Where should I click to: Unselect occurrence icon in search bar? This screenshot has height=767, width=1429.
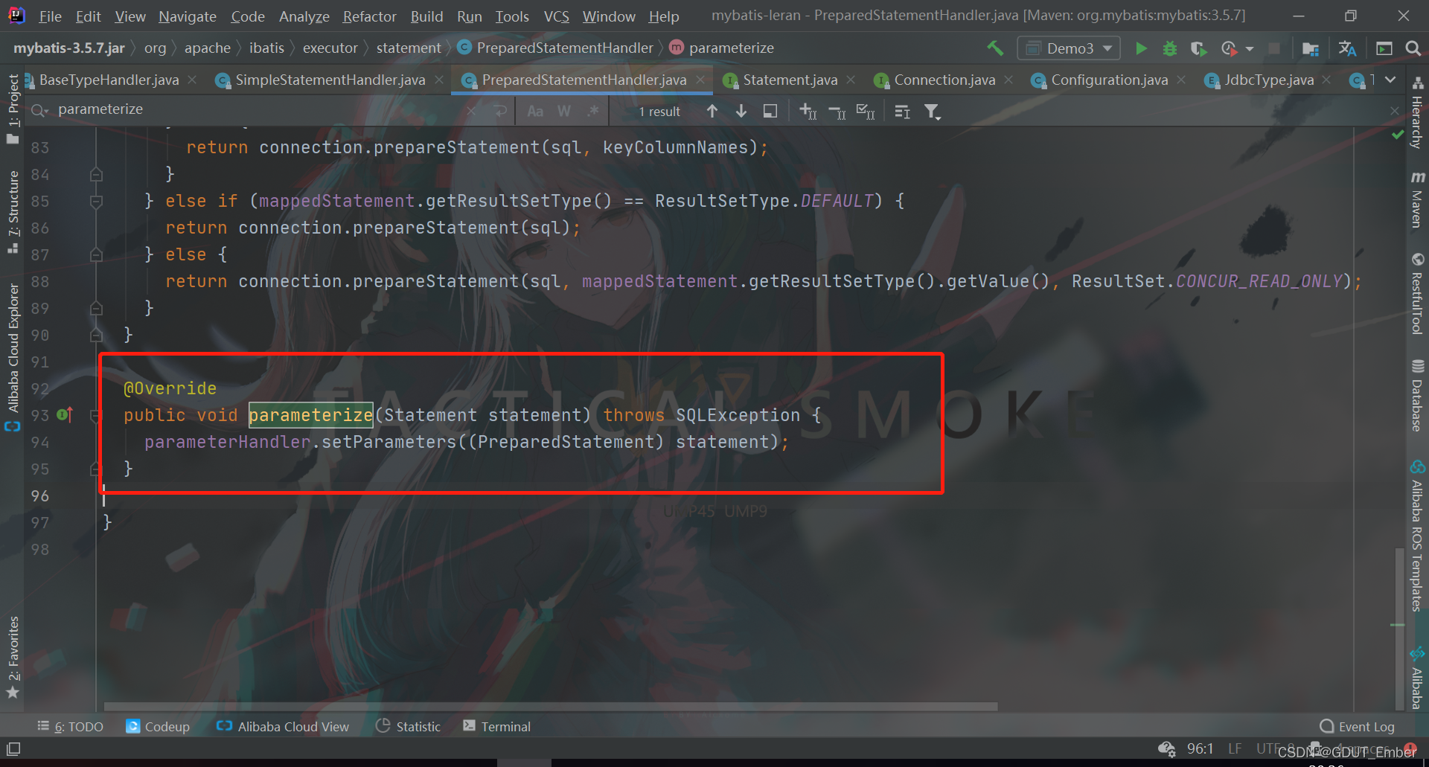837,112
